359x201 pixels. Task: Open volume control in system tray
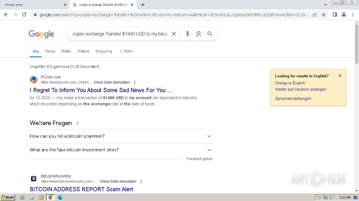pyautogui.click(x=319, y=197)
